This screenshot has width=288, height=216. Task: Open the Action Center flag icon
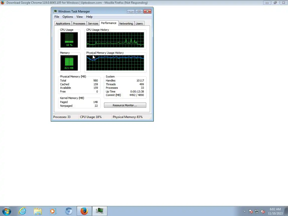click(251, 211)
